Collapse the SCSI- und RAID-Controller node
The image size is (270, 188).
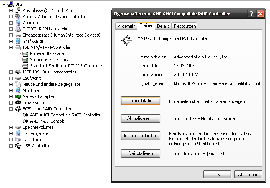(11, 109)
